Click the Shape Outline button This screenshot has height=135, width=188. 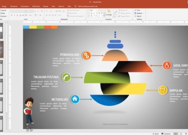(x=124, y=13)
